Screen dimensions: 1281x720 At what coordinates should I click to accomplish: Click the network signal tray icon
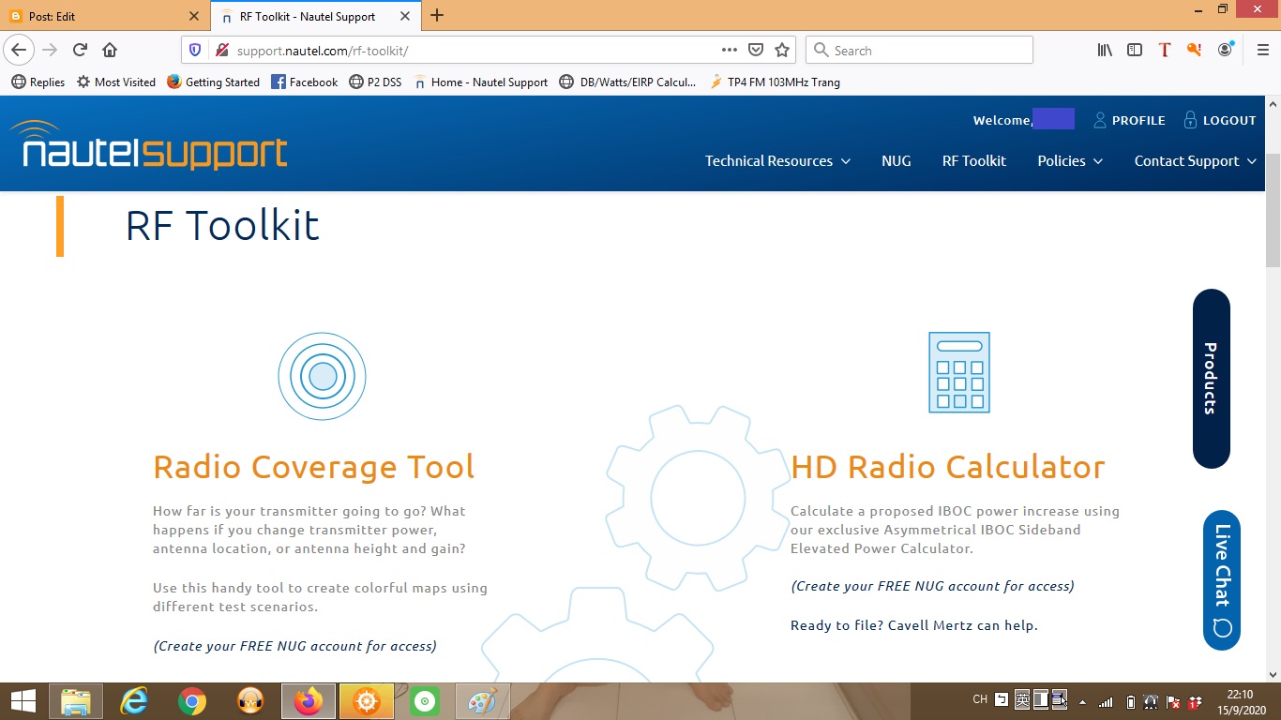point(1107,701)
